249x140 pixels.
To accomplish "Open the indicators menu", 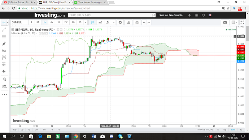I will click(128, 22).
